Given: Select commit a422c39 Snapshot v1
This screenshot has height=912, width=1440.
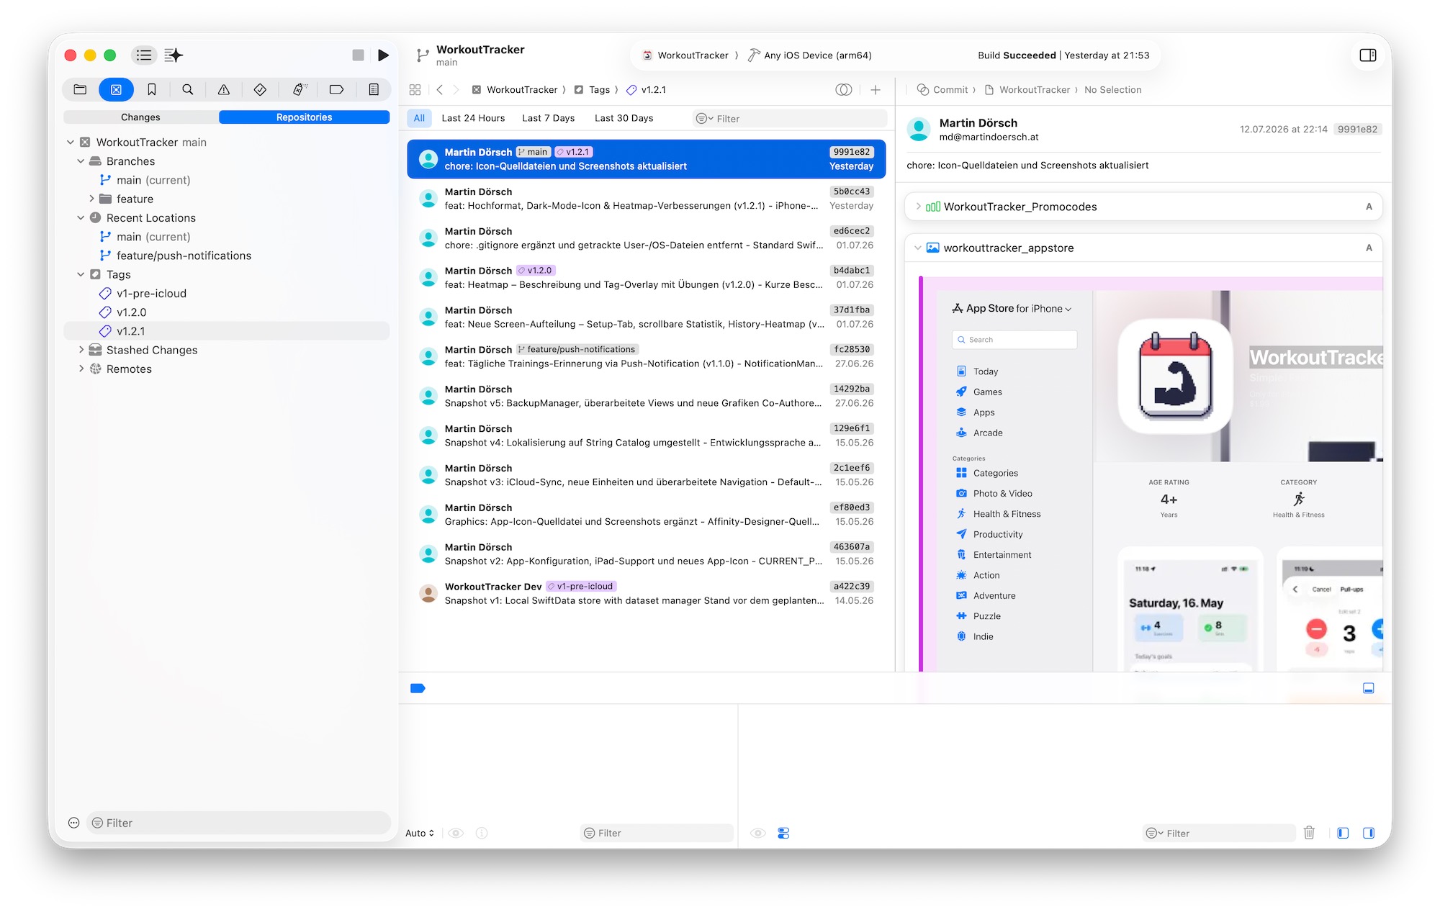Looking at the screenshot, I should [647, 594].
